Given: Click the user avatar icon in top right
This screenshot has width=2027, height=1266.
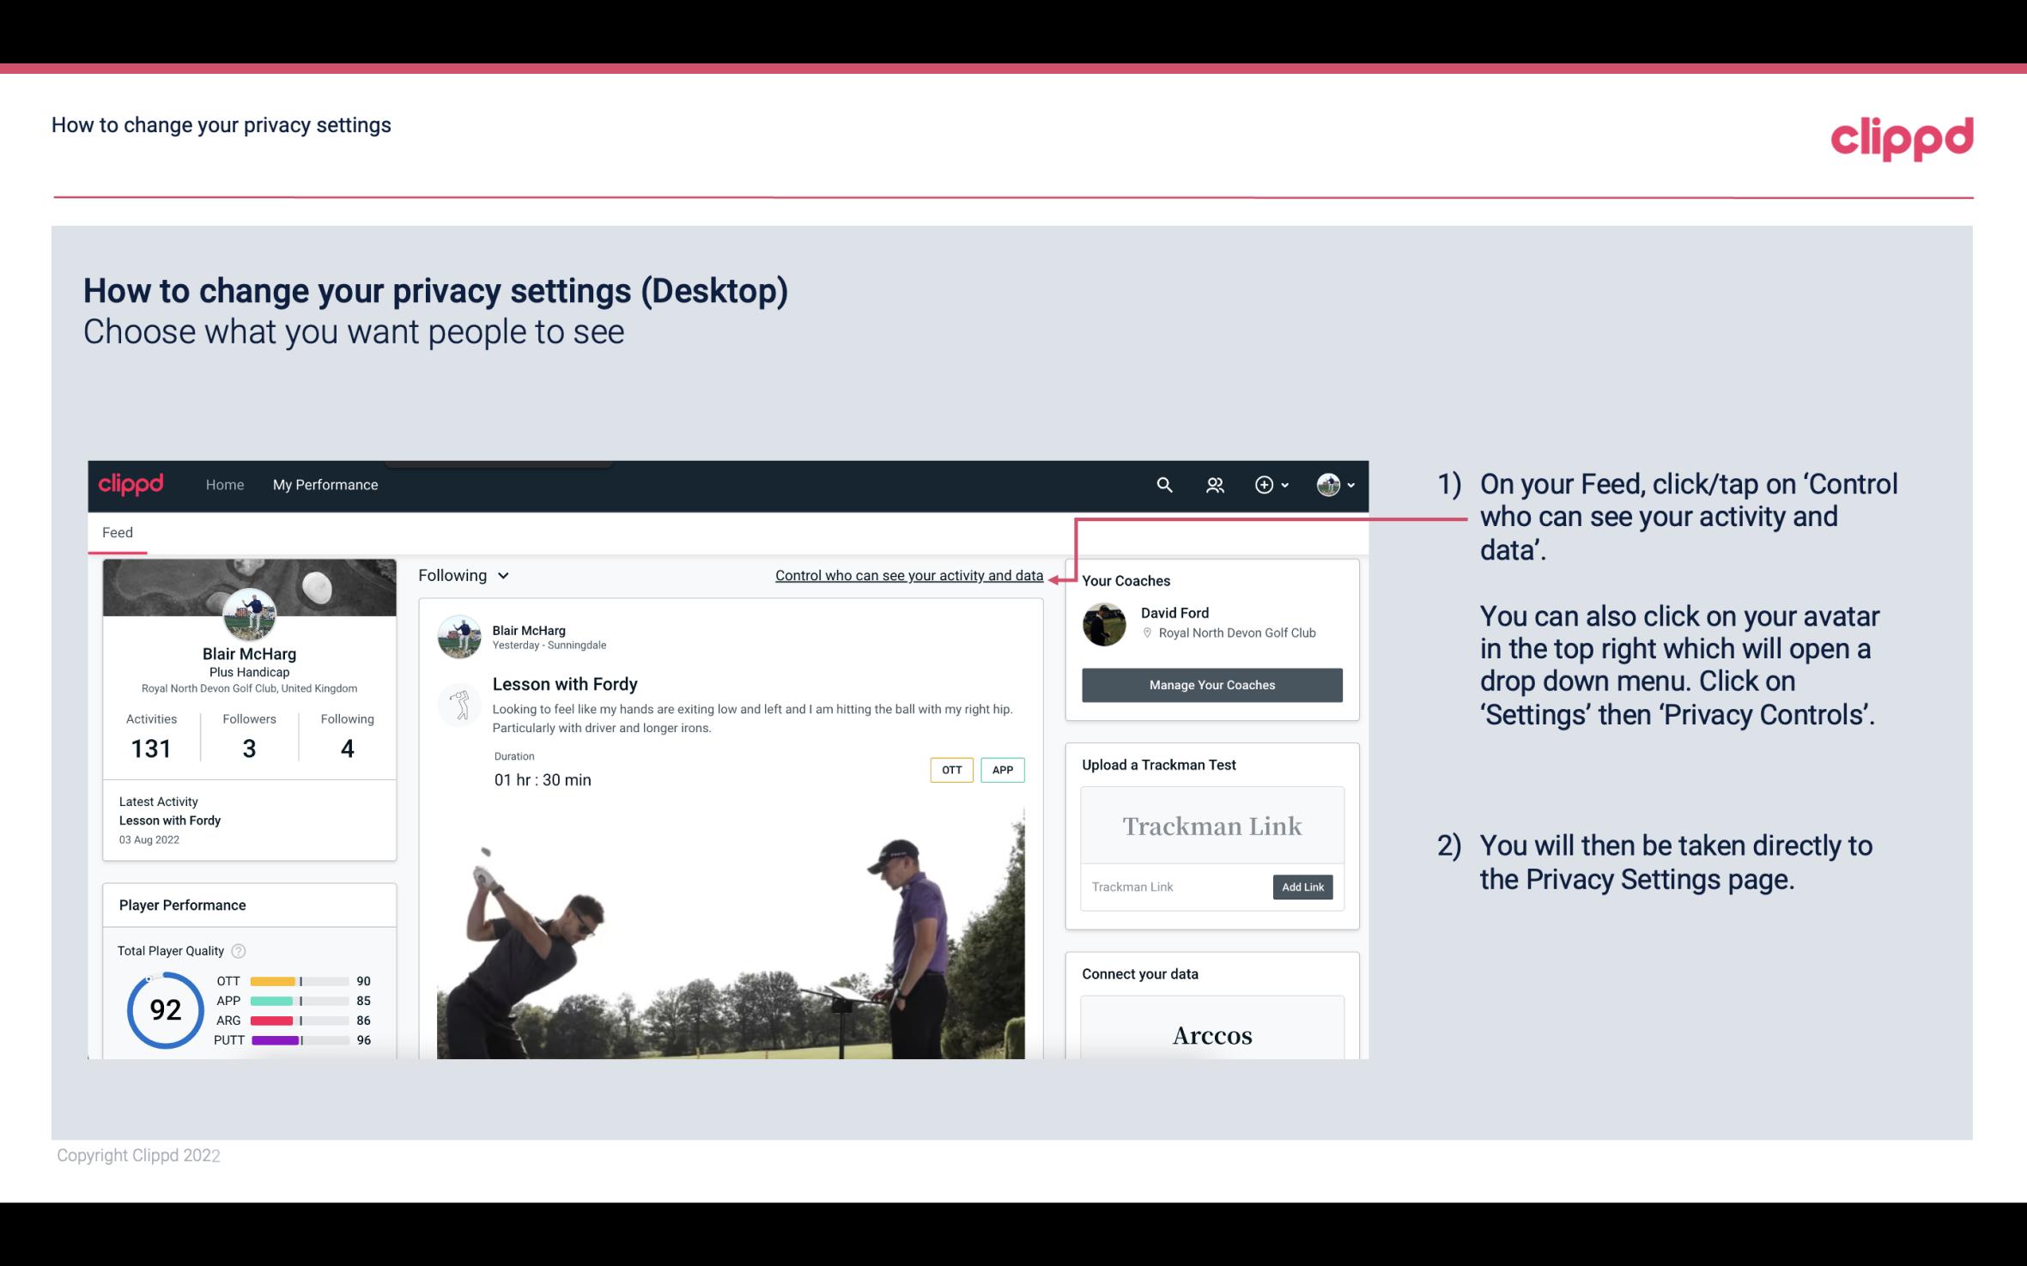Looking at the screenshot, I should [1328, 486].
